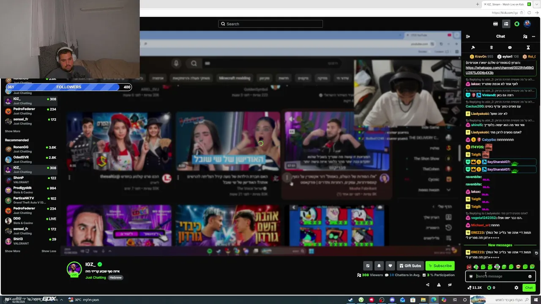Viewport: 541px width, 304px height.
Task: Jump to New messages in chat
Action: pos(500,245)
